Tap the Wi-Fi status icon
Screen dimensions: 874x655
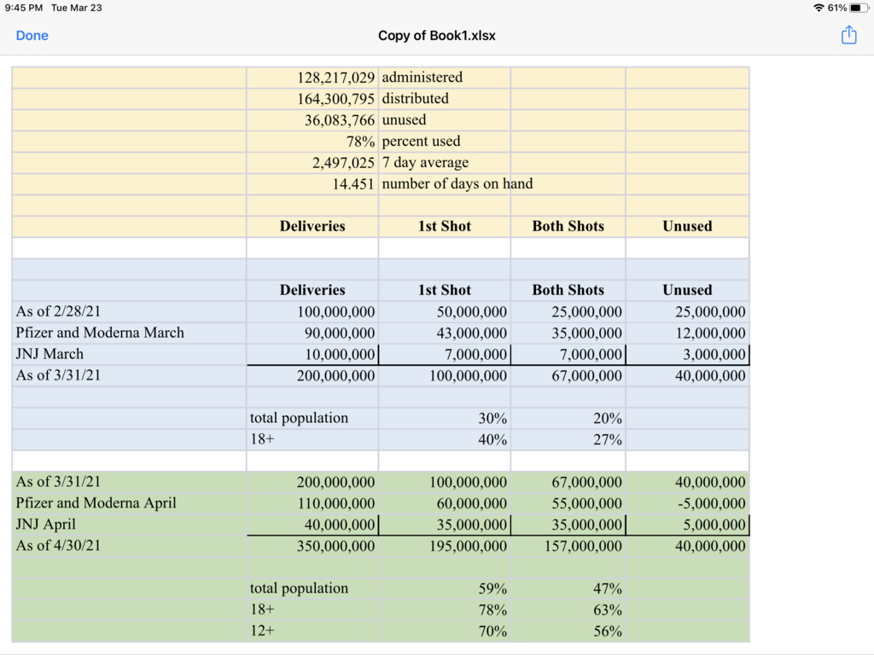(819, 8)
